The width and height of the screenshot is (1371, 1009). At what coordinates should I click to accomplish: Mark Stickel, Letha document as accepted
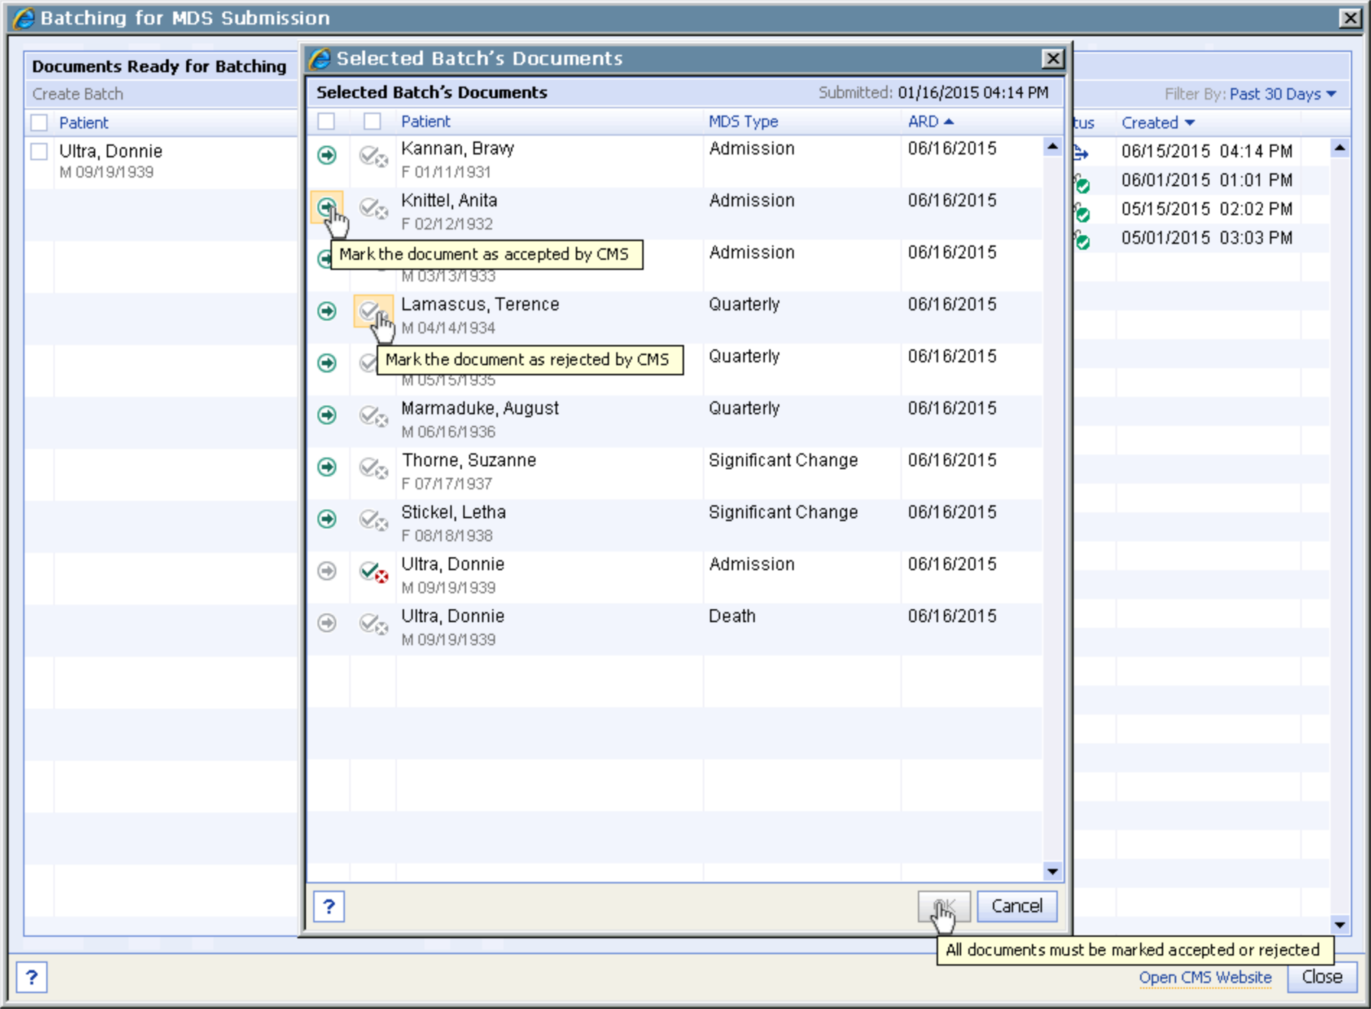(327, 519)
